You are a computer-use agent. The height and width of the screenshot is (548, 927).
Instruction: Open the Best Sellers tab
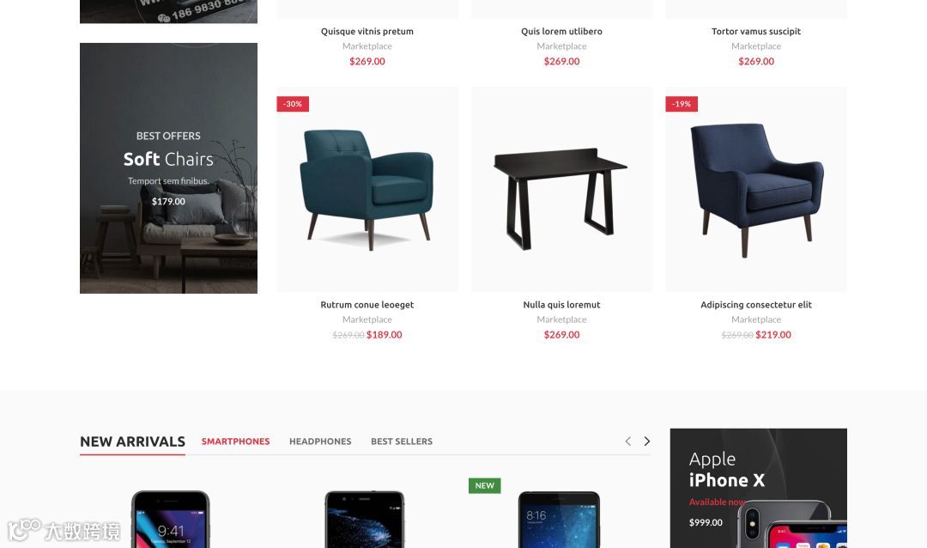[x=402, y=441]
